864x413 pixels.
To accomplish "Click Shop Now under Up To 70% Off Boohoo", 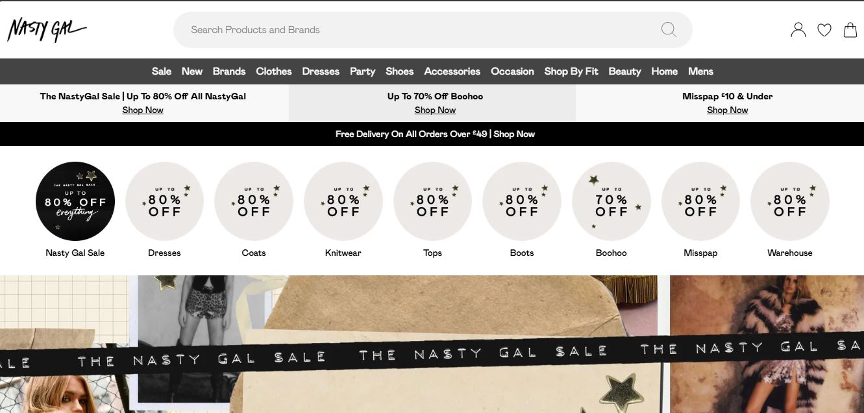I will coord(435,110).
